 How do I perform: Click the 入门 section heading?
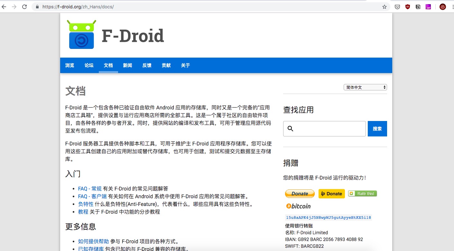click(73, 174)
